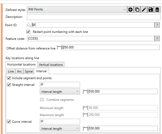Click the Straight interval IP code field

(x=60, y=85)
